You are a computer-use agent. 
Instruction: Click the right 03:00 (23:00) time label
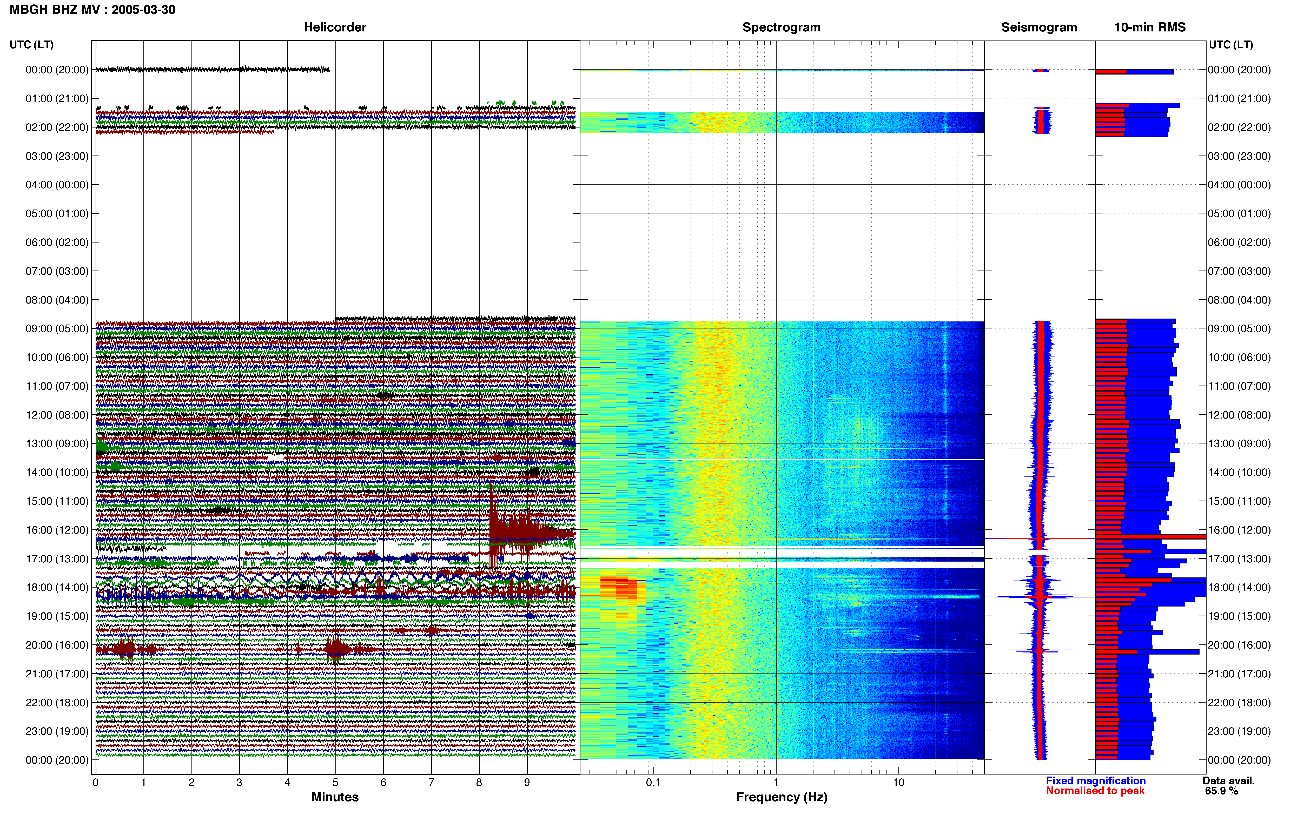[1239, 156]
